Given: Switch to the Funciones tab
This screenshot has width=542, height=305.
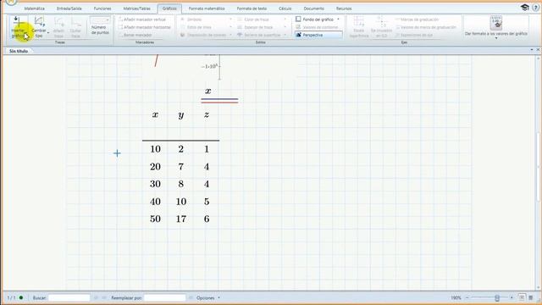Looking at the screenshot, I should (x=102, y=8).
